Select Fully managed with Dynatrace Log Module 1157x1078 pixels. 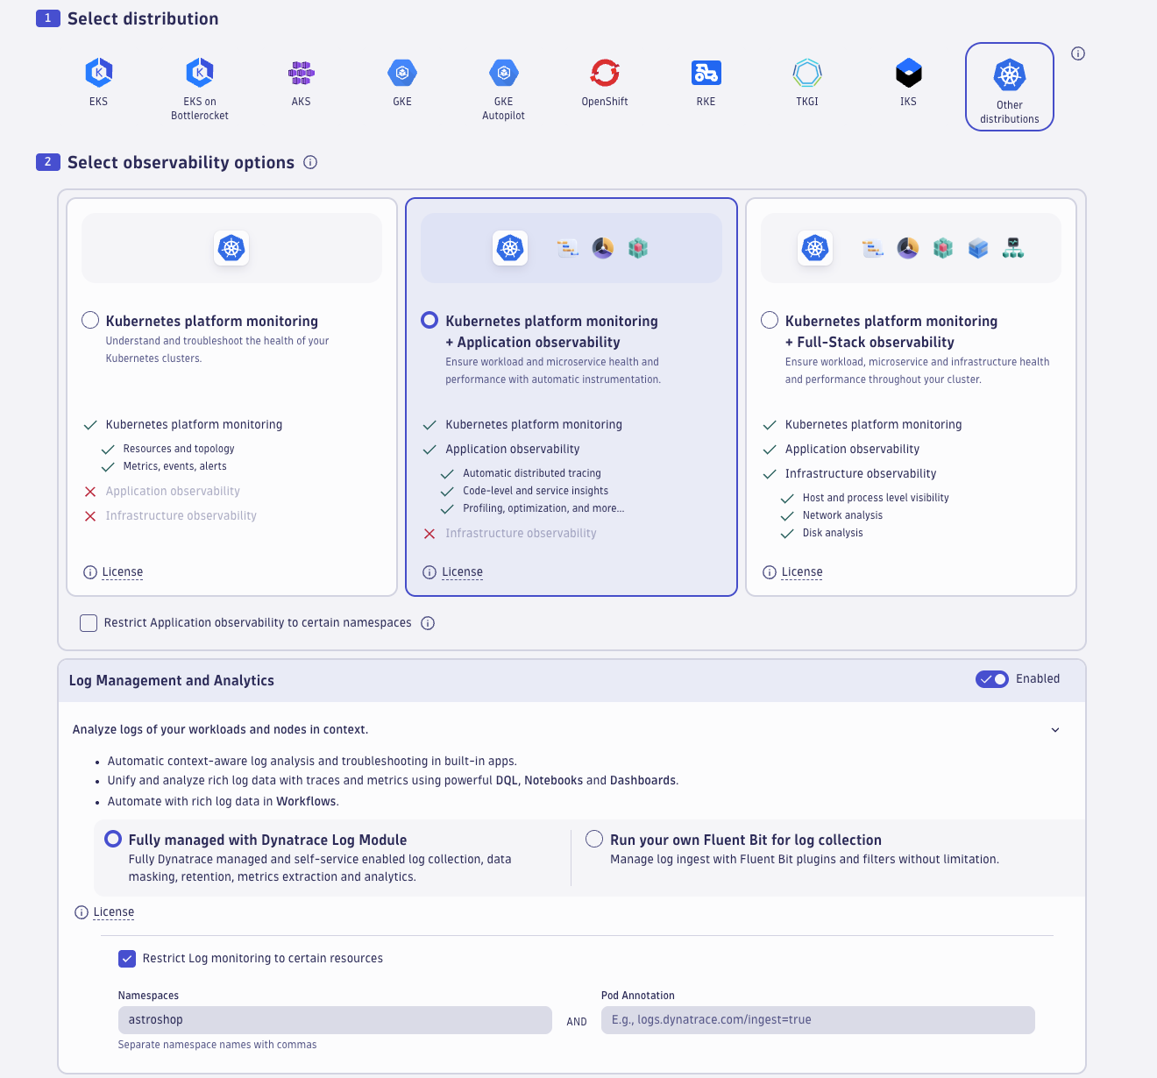[x=113, y=839]
